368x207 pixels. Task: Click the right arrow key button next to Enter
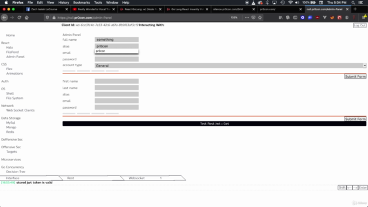pos(355,187)
